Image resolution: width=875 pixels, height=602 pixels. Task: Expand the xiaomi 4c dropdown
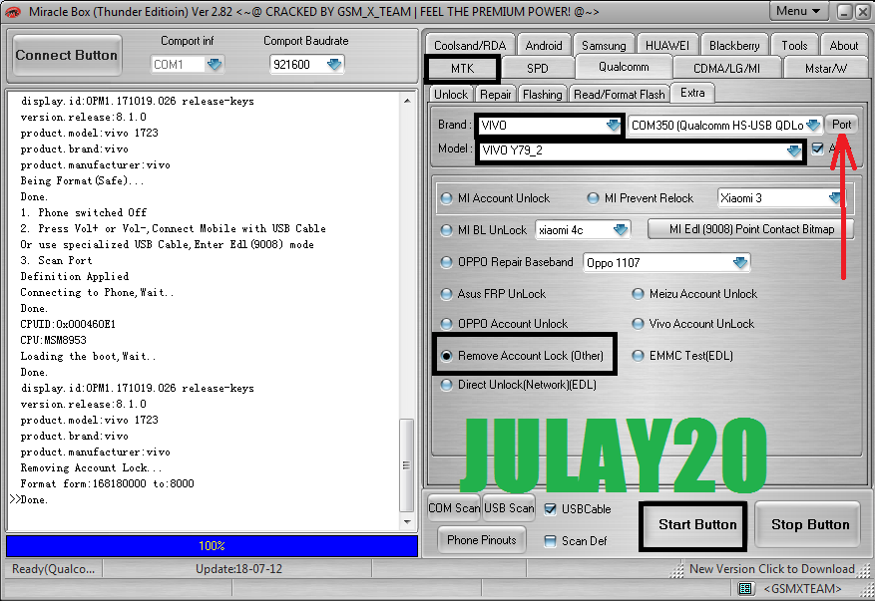point(621,230)
